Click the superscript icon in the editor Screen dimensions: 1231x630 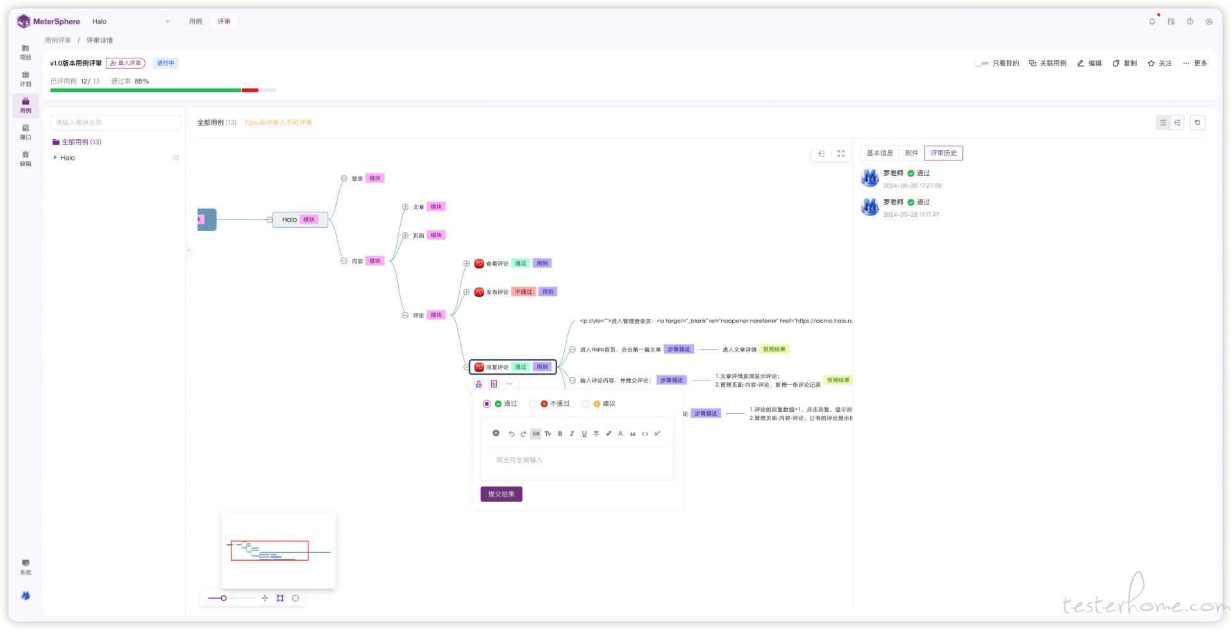coord(657,434)
